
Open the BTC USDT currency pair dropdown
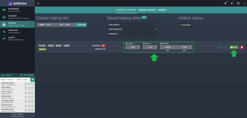[x=66, y=25]
